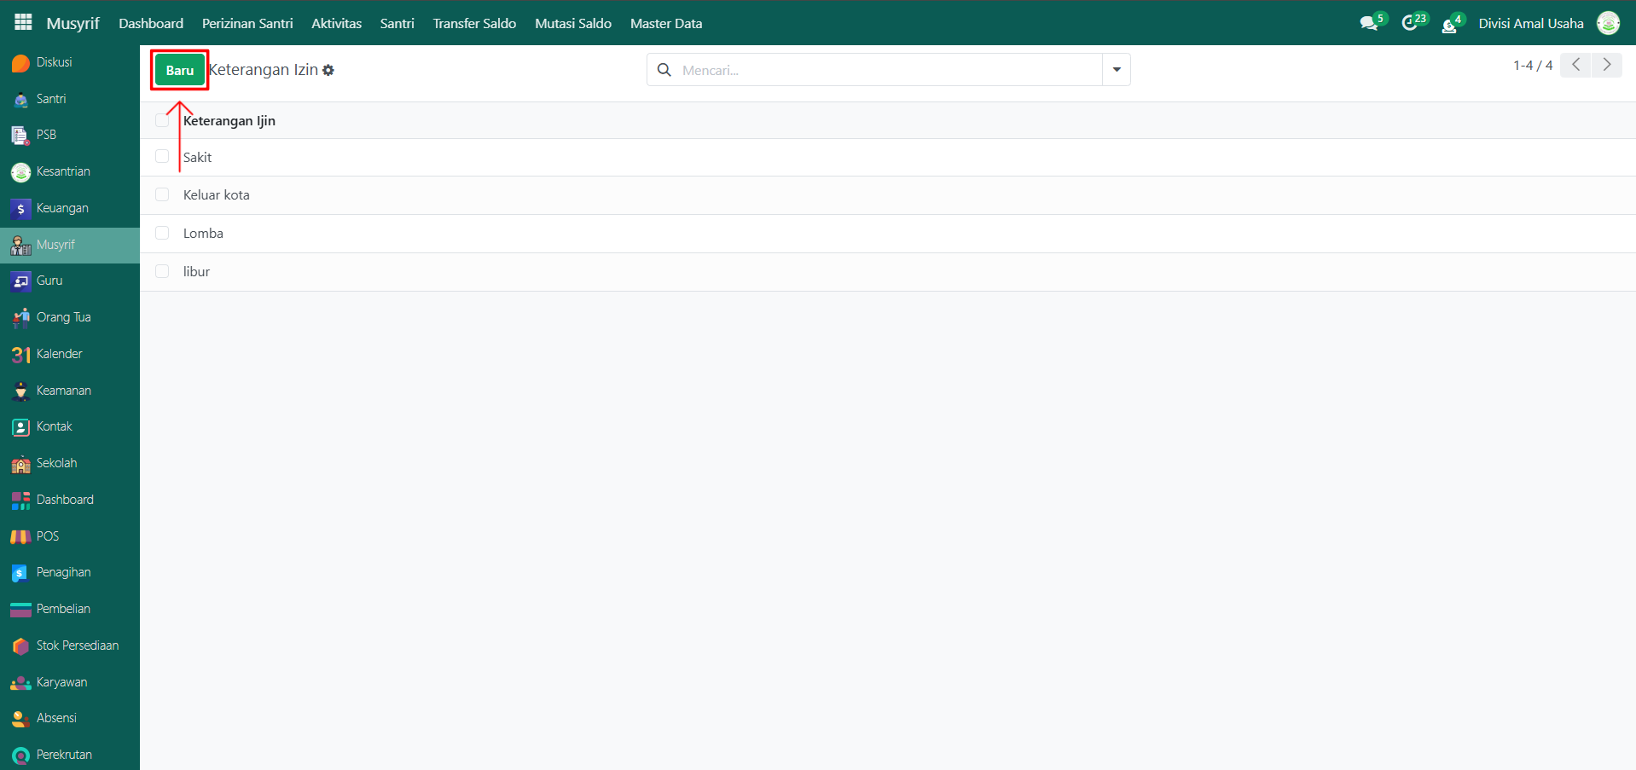Image resolution: width=1636 pixels, height=770 pixels.
Task: Open the Stok Persediaan sidebar app
Action: [x=77, y=646]
